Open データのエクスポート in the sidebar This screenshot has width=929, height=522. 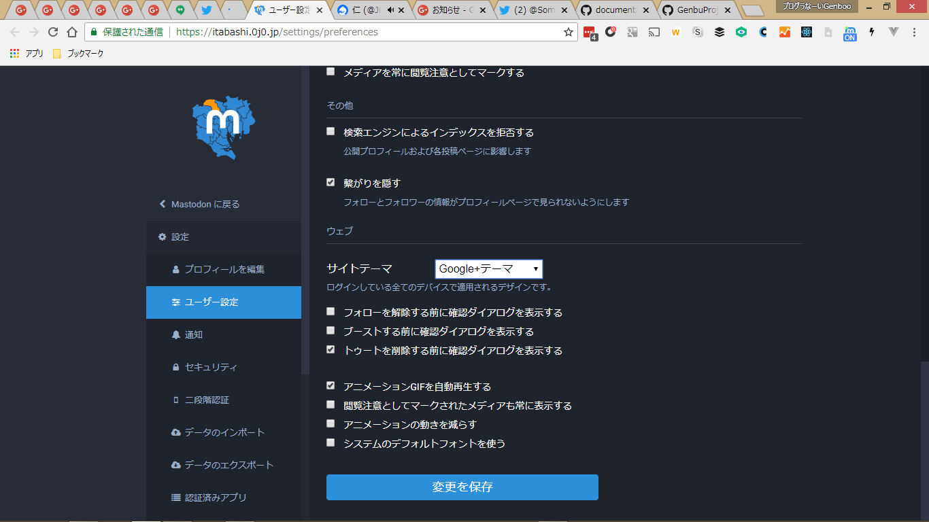tap(229, 465)
